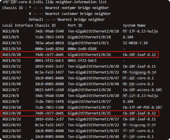Click the XGE1/0/21 interface entry
The height and width of the screenshot is (140, 170).
[12, 61]
